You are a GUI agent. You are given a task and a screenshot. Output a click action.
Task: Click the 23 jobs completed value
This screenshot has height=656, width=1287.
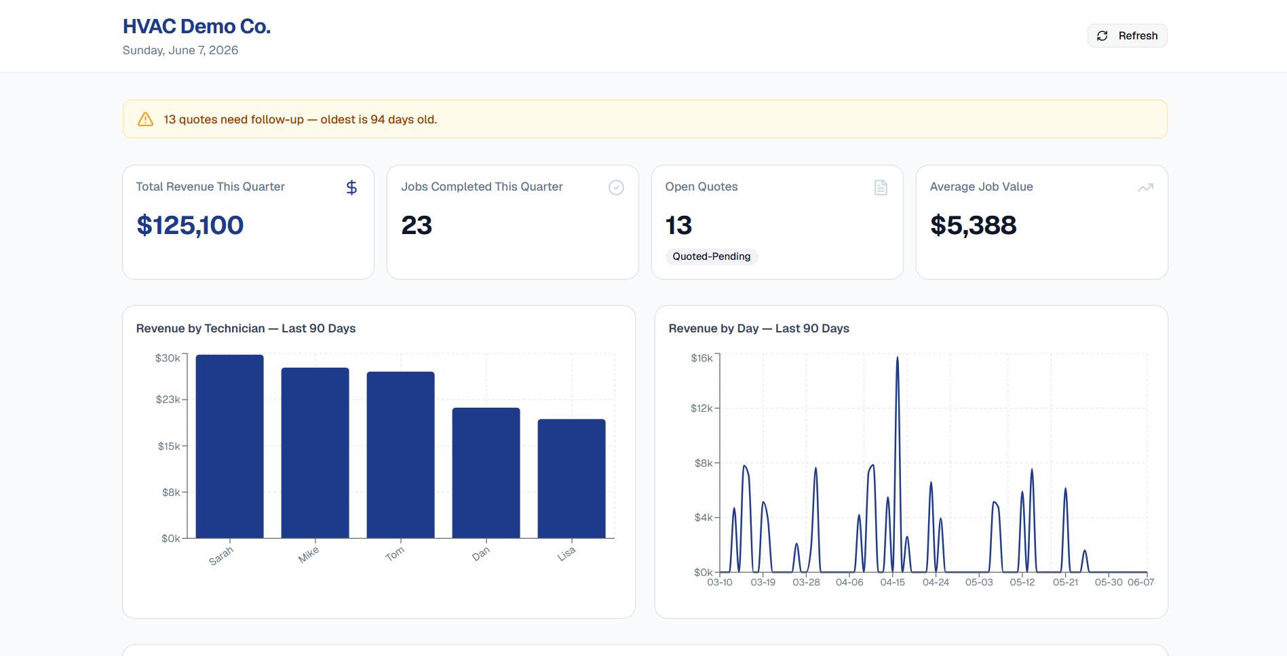tap(417, 225)
